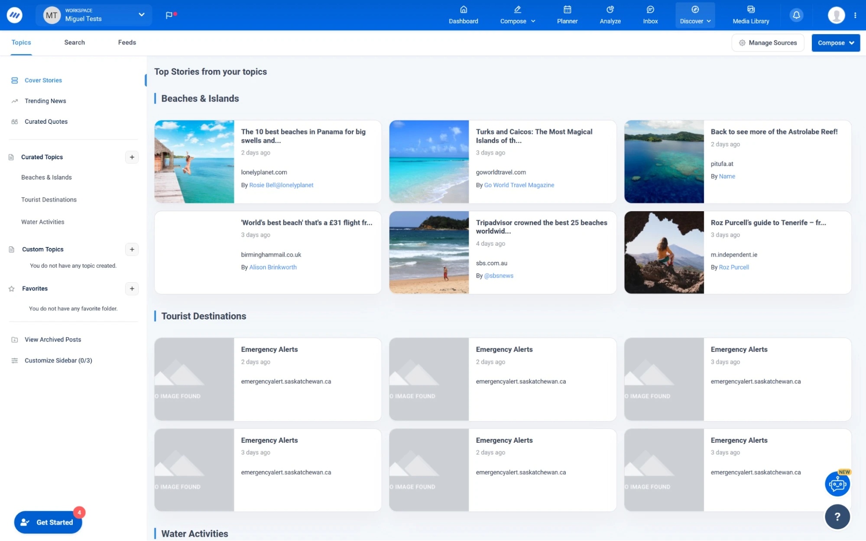This screenshot has width=866, height=541.
Task: Open the help question mark button
Action: pos(837,516)
